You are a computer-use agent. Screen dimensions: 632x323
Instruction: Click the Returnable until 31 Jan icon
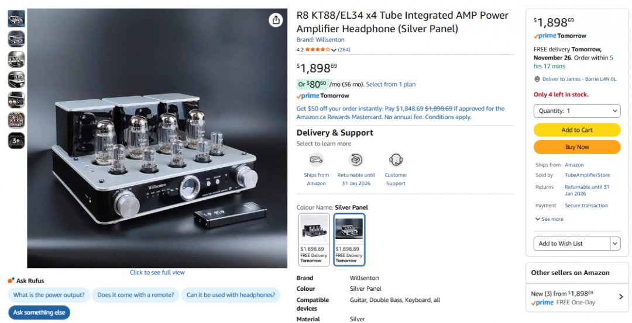[356, 159]
